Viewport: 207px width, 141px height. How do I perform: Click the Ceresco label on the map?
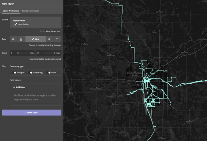point(159,12)
